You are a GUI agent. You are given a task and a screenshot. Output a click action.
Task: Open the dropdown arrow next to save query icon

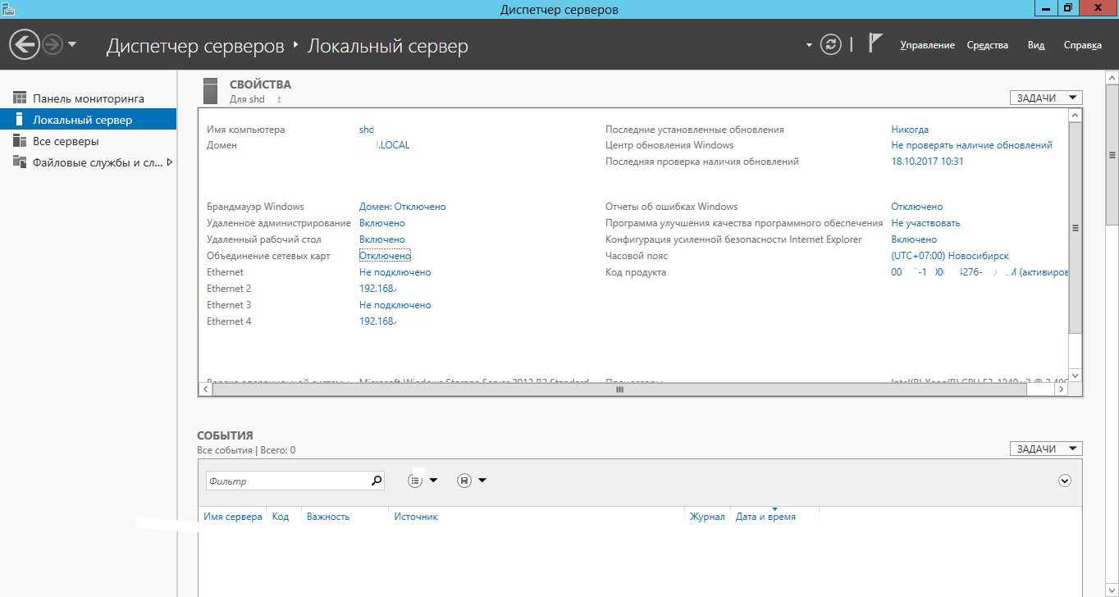pyautogui.click(x=482, y=481)
